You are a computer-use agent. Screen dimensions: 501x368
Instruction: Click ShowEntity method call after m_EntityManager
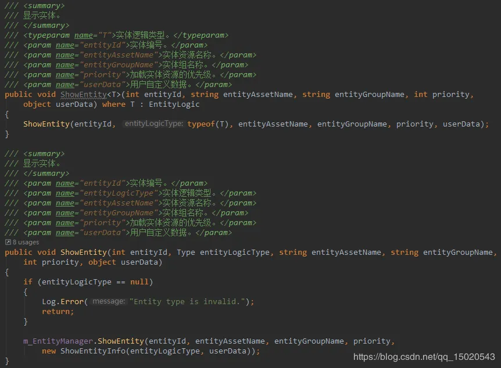[x=121, y=341]
